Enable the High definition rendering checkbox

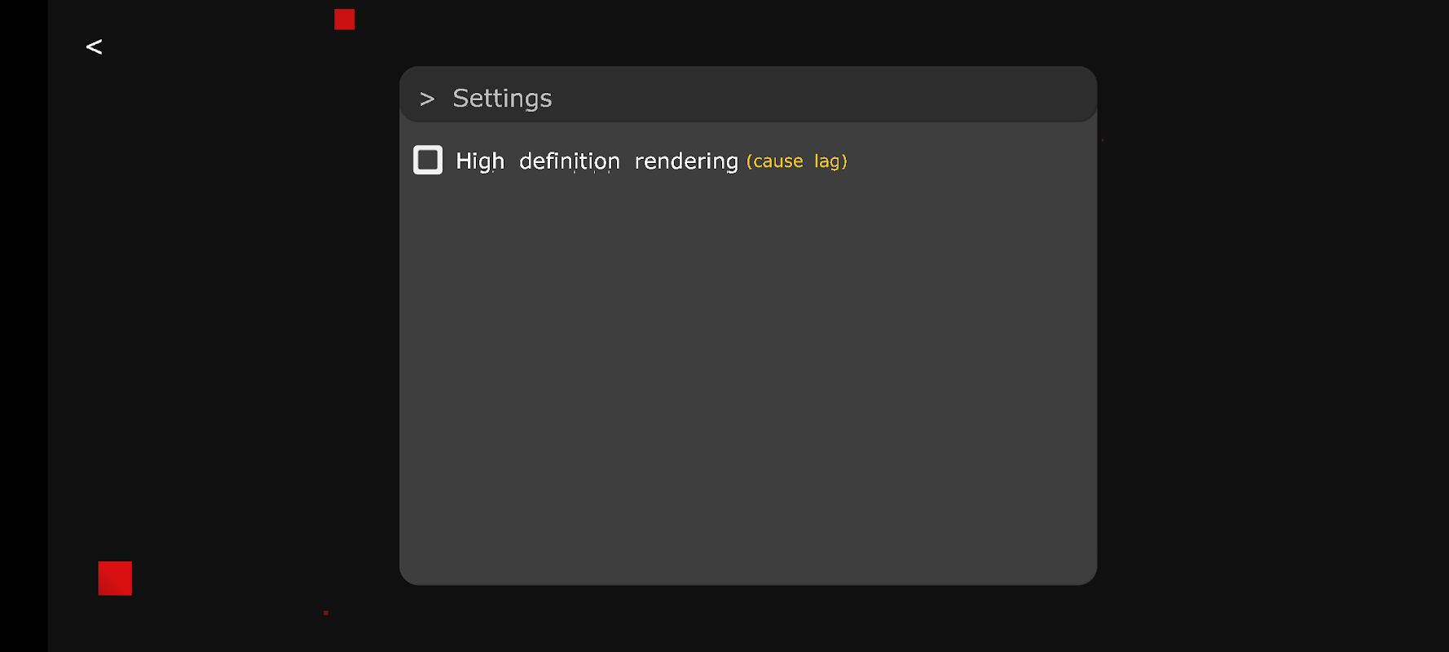[428, 160]
